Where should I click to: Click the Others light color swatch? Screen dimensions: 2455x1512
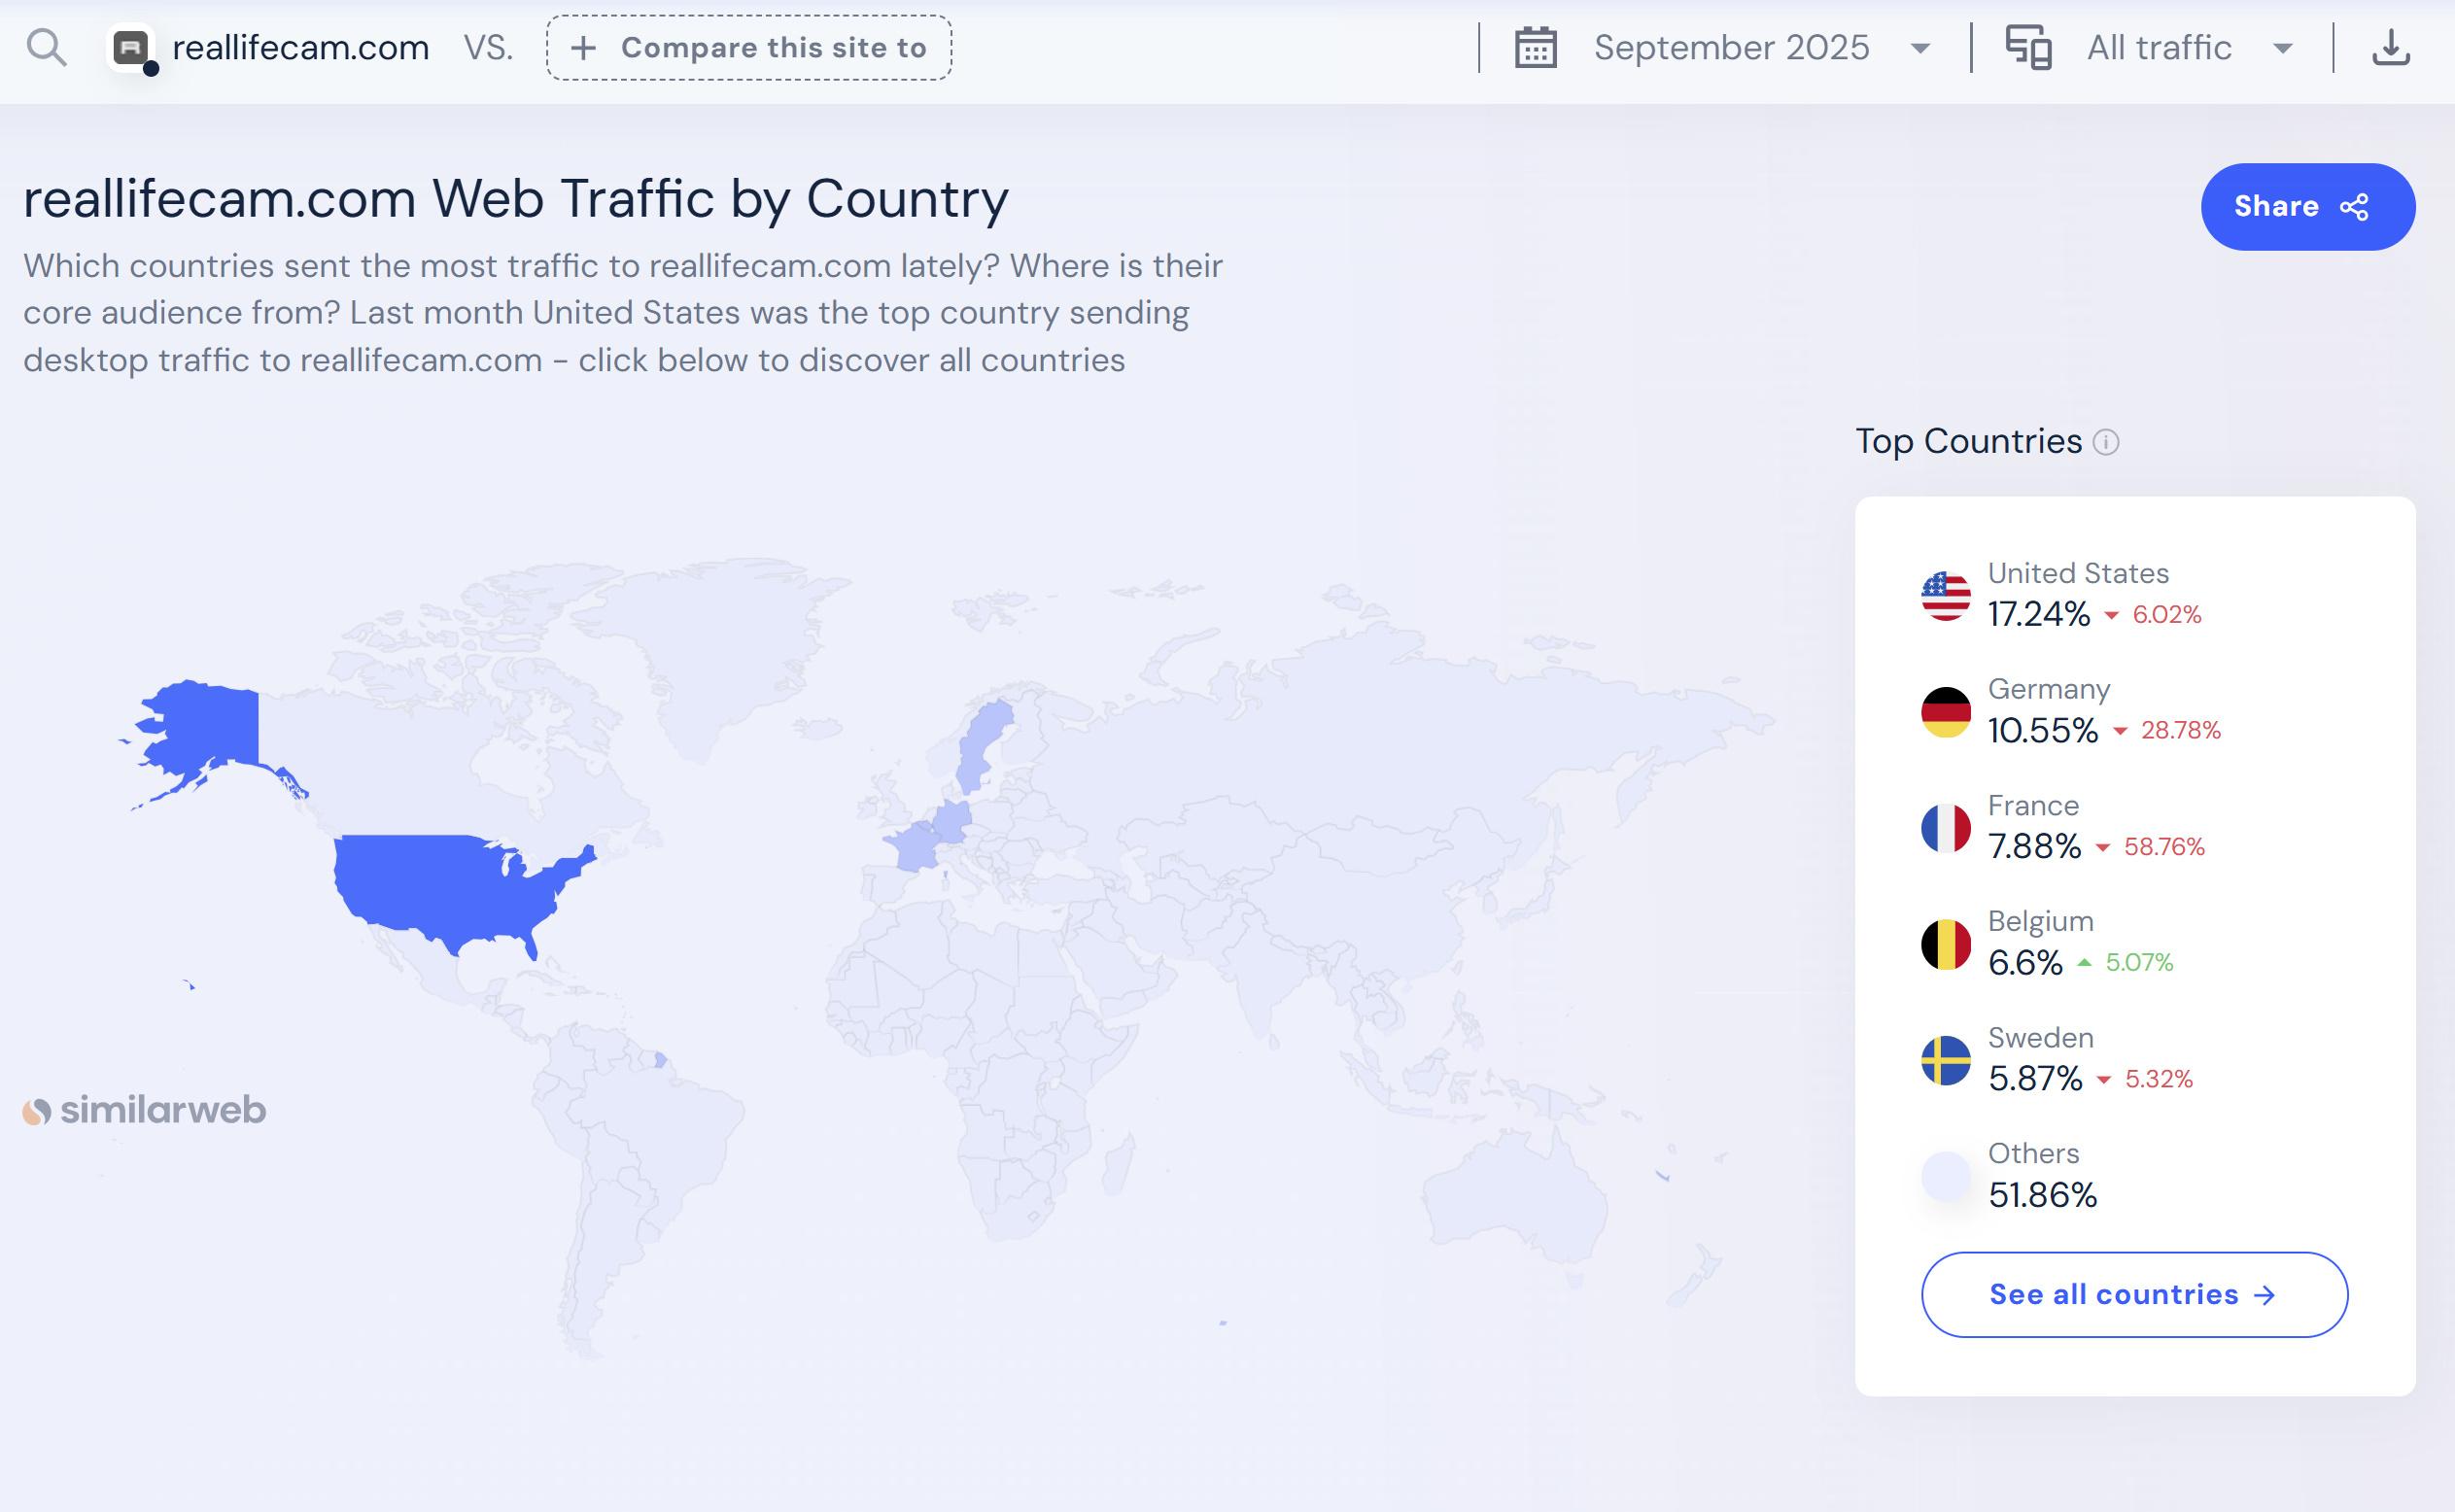coord(1945,1176)
